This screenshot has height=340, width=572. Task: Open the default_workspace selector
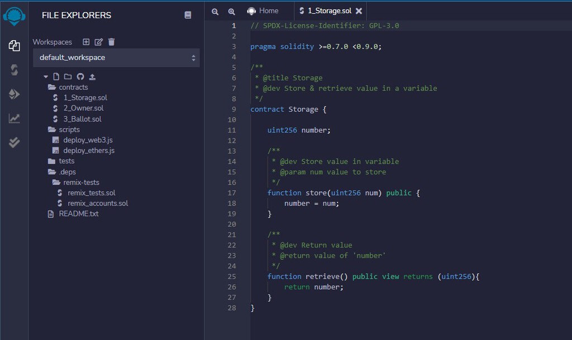(116, 57)
